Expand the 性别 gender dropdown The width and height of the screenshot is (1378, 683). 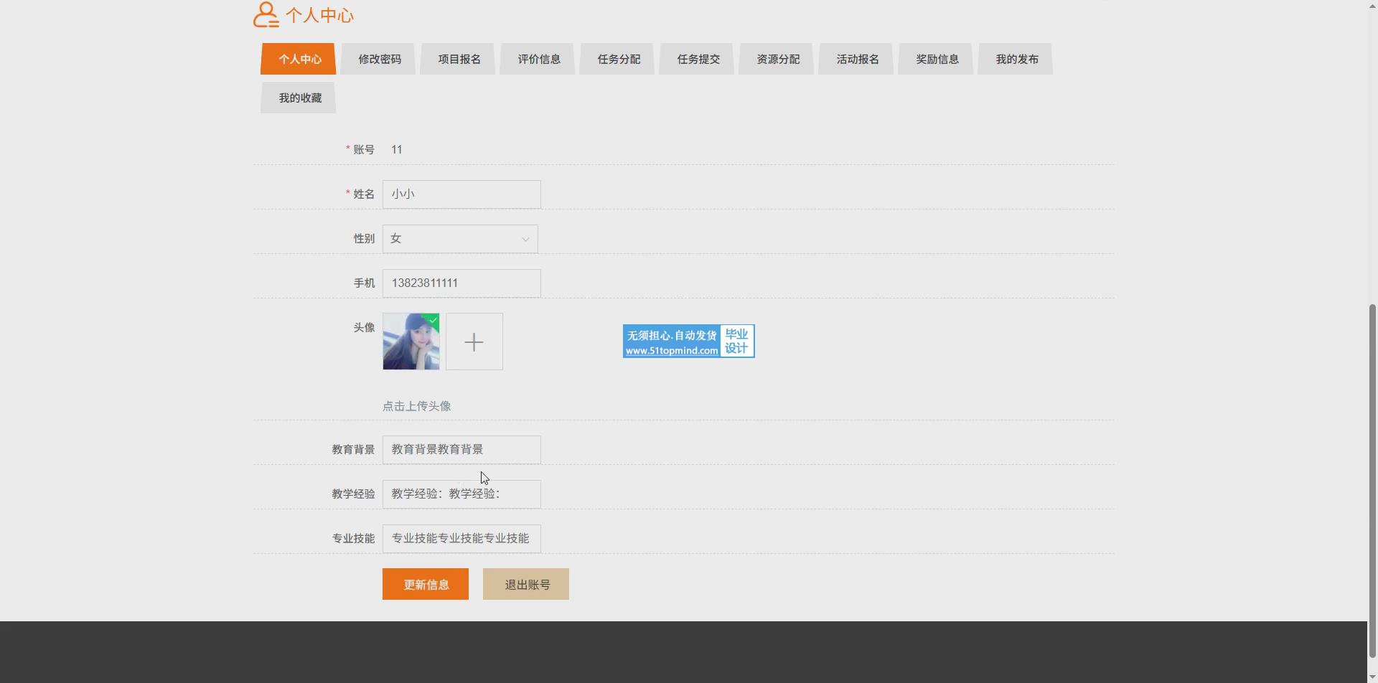coord(459,239)
